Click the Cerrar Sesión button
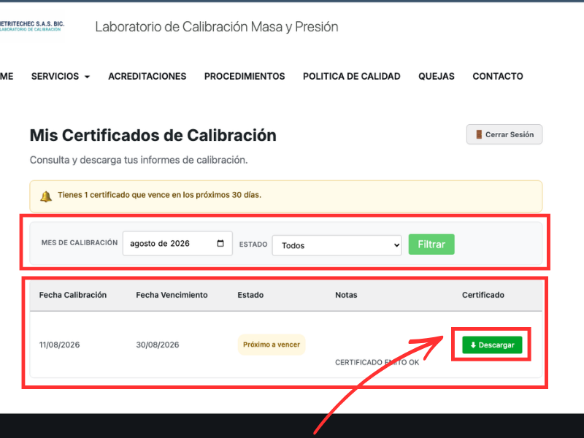Image resolution: width=584 pixels, height=438 pixels. click(x=504, y=134)
